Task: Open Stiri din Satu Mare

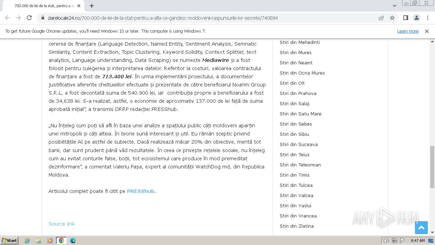Action: (300, 114)
